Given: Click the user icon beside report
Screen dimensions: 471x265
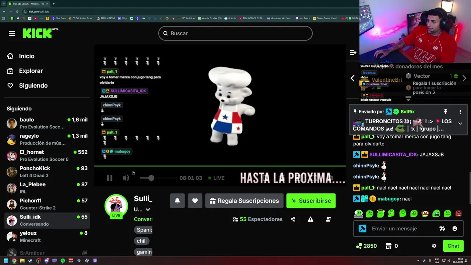Looking at the screenshot, I should (328, 219).
